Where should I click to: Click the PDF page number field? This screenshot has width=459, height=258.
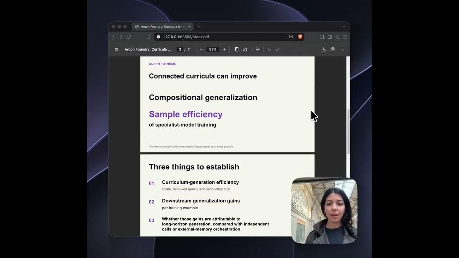click(x=180, y=49)
